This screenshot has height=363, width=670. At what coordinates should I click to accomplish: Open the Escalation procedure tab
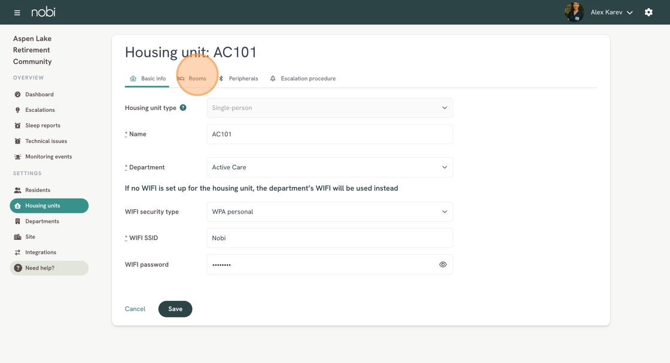click(303, 78)
